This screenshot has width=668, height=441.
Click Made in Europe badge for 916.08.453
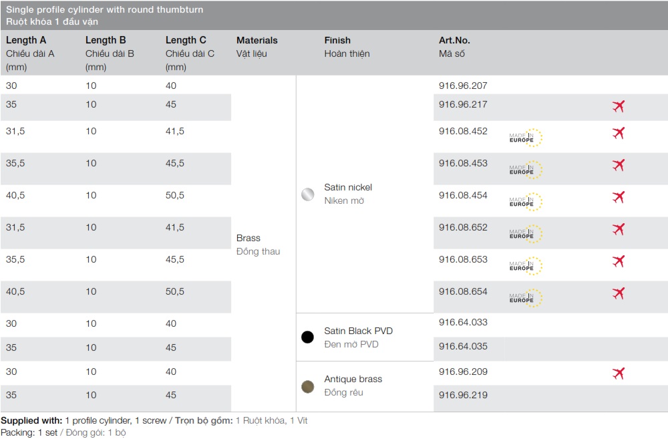click(x=526, y=170)
